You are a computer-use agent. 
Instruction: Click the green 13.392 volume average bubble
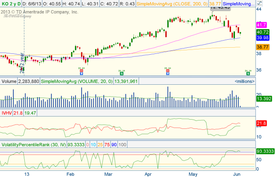(x=264, y=99)
